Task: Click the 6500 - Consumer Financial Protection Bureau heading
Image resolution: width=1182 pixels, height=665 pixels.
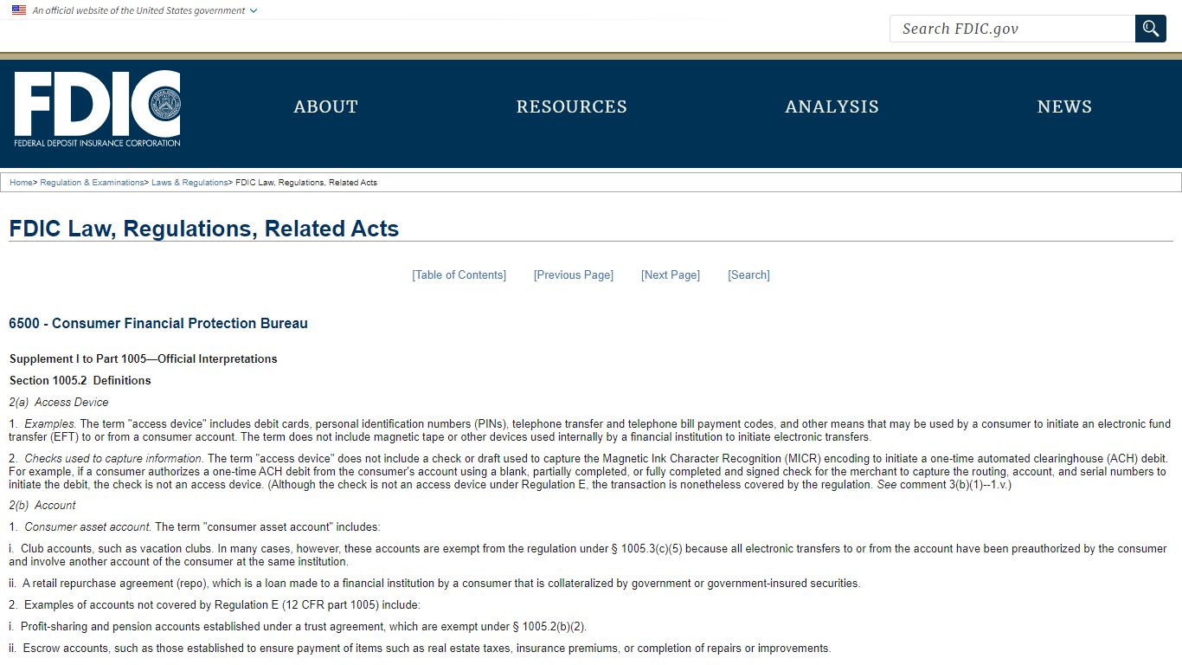Action: point(158,324)
